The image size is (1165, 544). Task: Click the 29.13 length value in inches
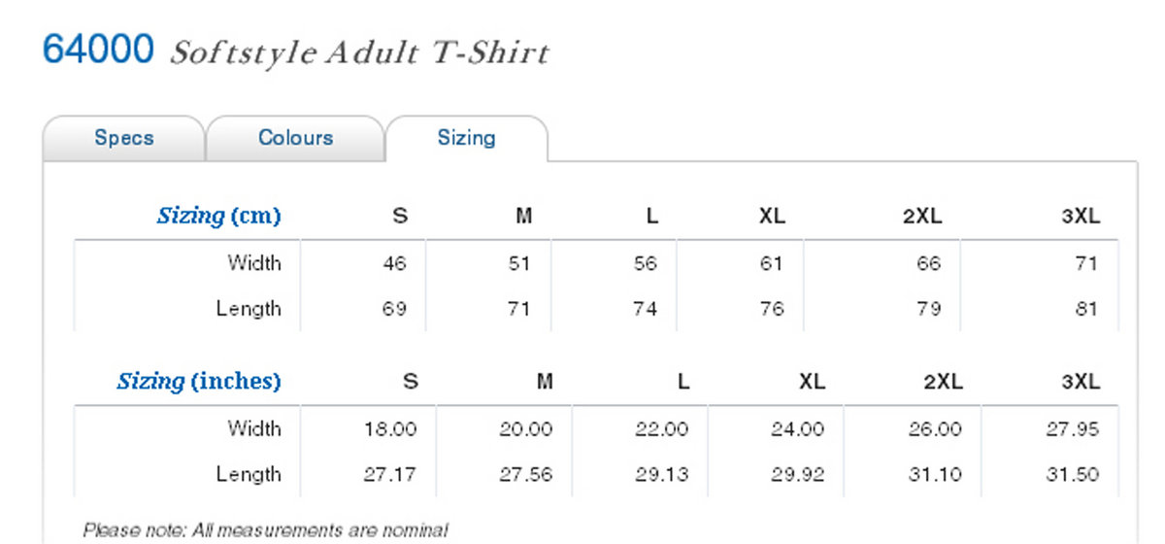pyautogui.click(x=661, y=475)
